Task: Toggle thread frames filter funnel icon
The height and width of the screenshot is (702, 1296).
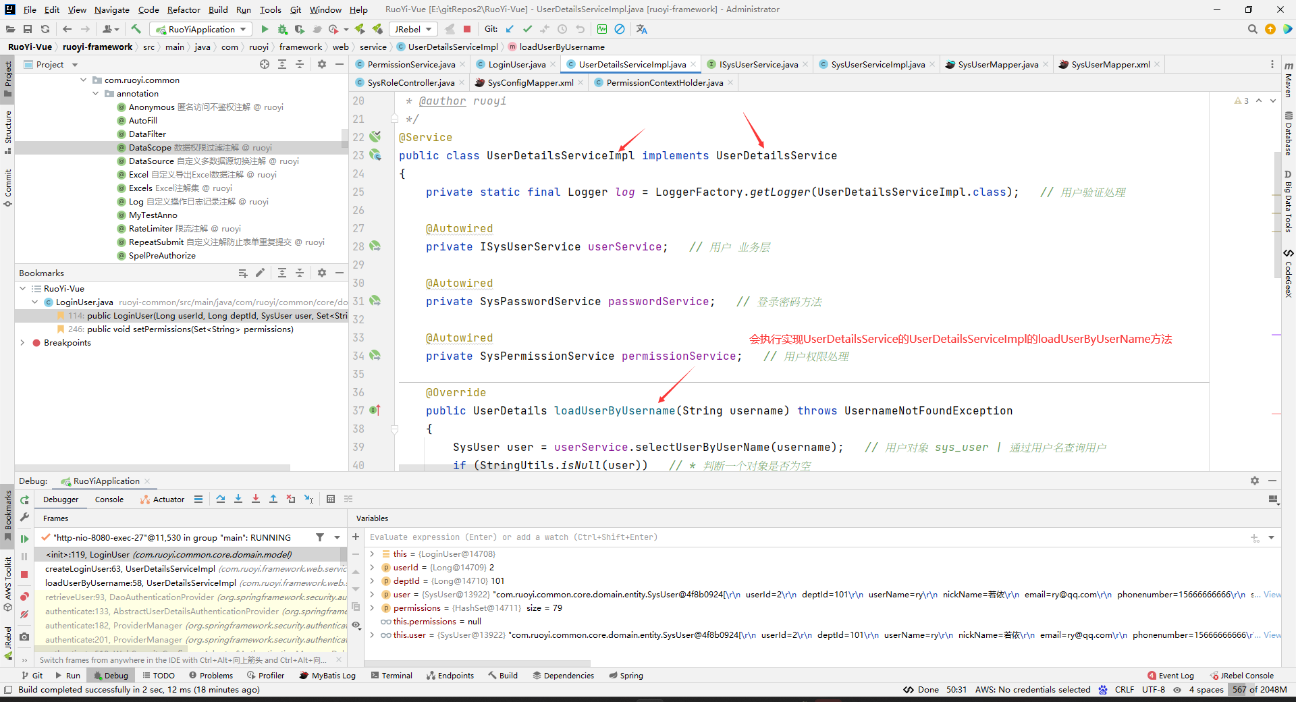Action: pos(320,537)
